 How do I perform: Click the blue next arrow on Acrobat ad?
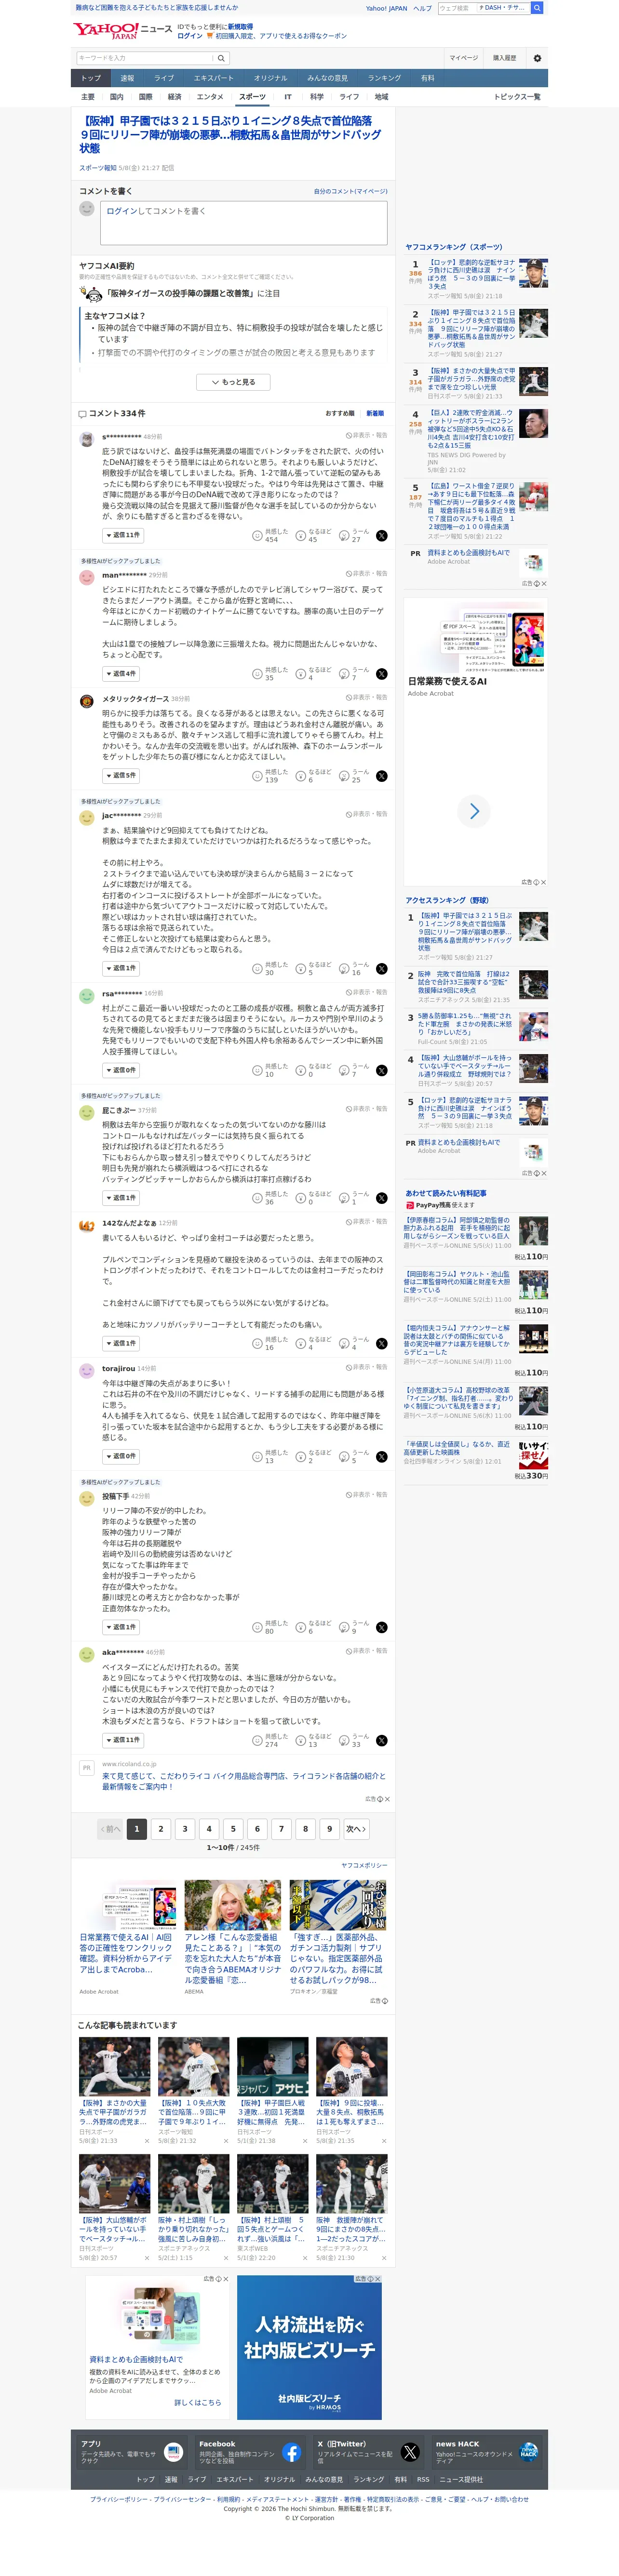[x=474, y=811]
